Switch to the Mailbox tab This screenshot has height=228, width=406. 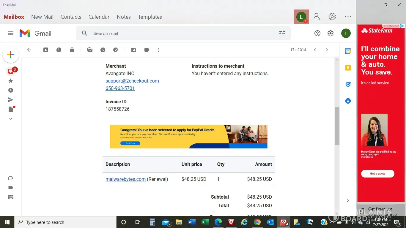[14, 17]
